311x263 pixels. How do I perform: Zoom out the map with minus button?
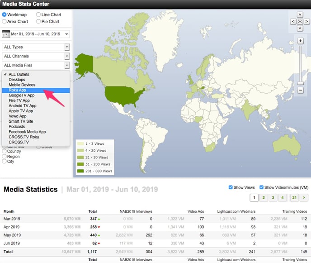(300, 90)
